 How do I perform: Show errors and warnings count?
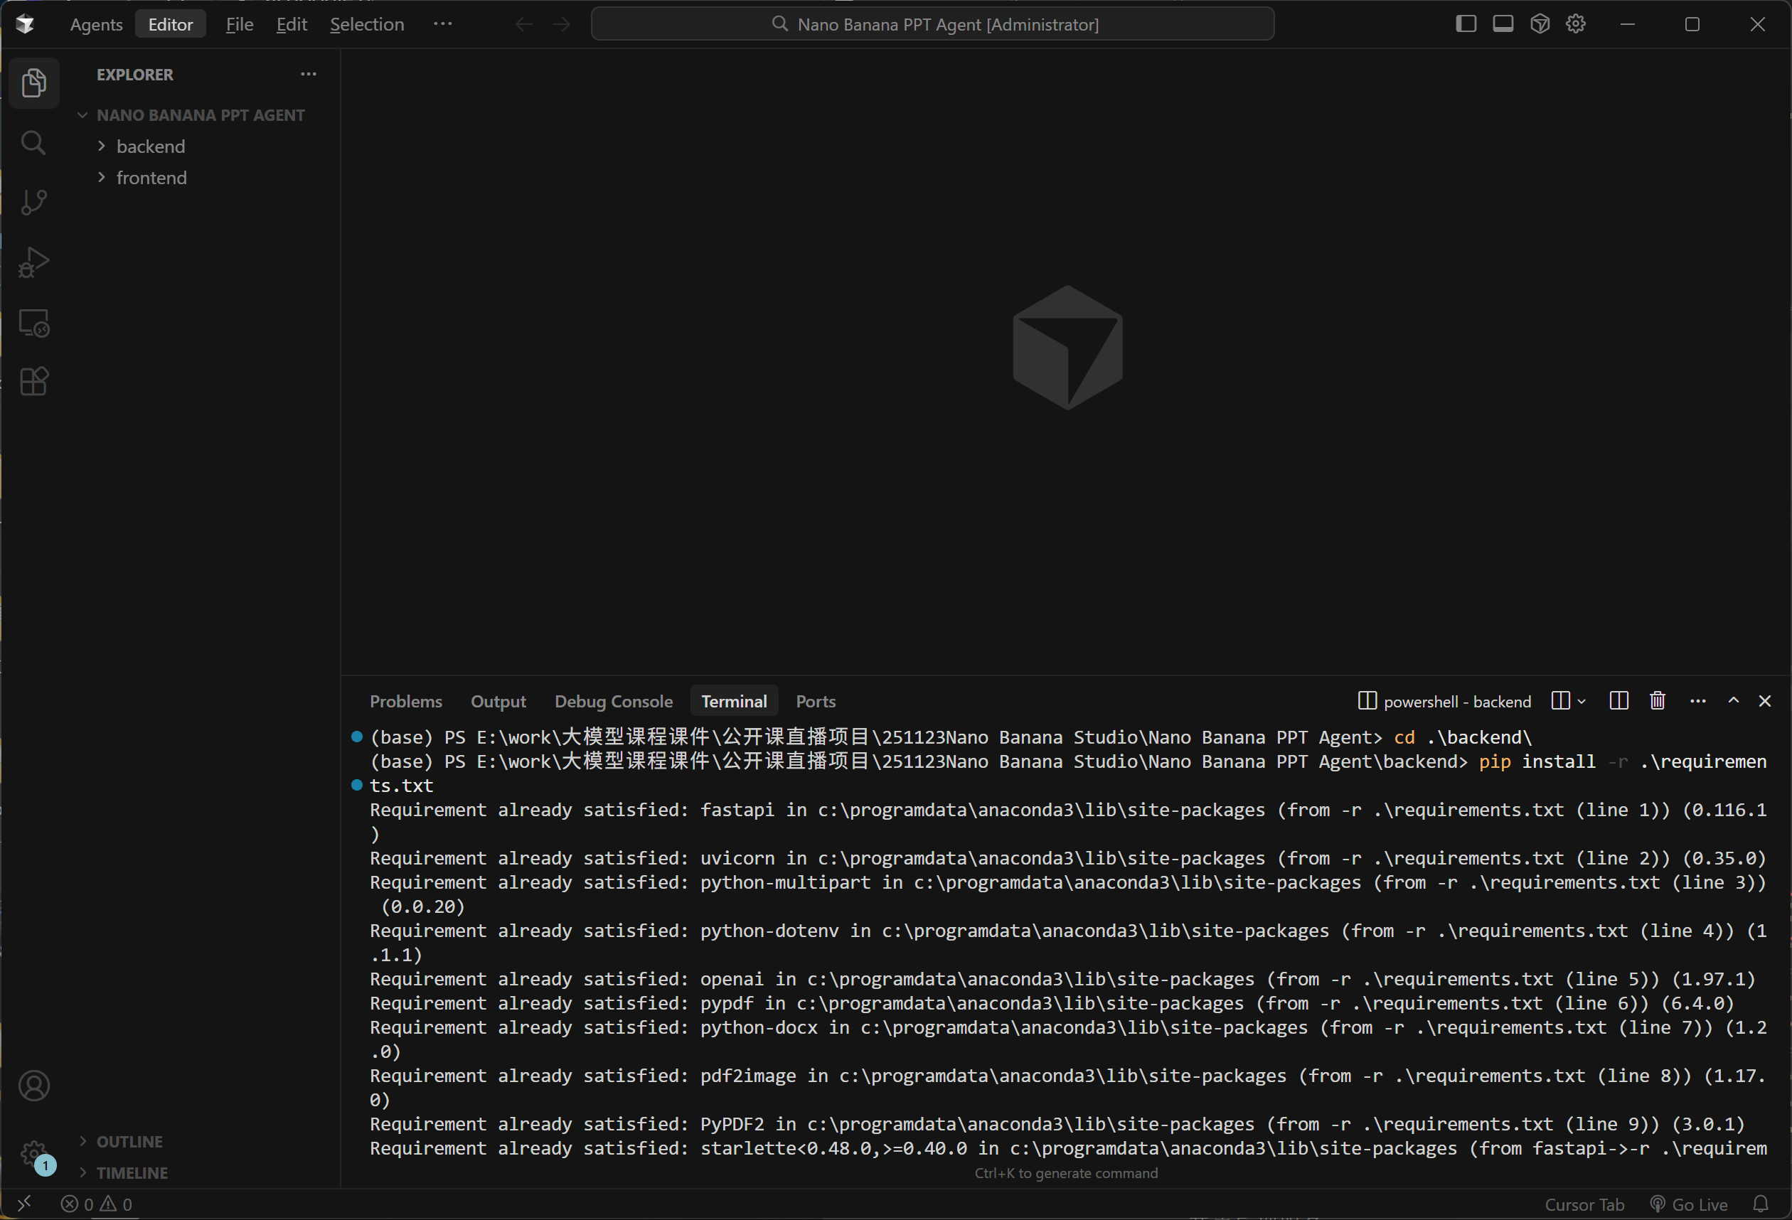[x=97, y=1204]
